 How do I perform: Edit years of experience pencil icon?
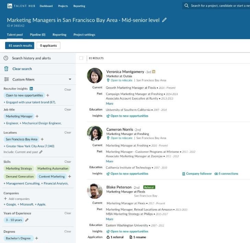(27, 220)
